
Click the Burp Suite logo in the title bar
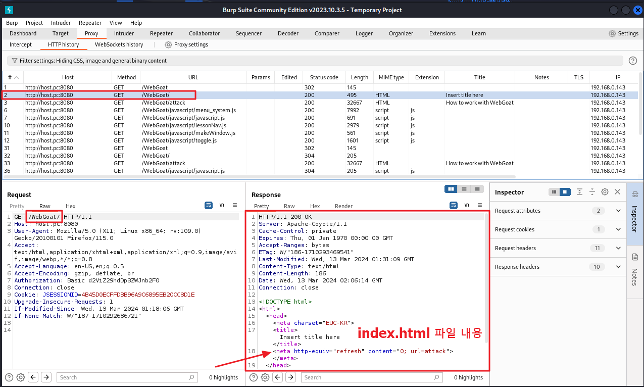9,10
